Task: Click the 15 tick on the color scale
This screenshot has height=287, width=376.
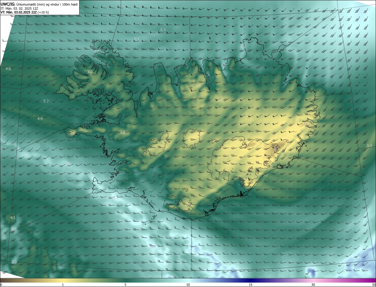Action: (251, 285)
